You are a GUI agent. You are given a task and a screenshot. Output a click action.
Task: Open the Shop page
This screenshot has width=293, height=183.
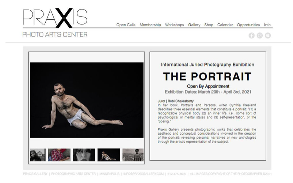pyautogui.click(x=209, y=25)
